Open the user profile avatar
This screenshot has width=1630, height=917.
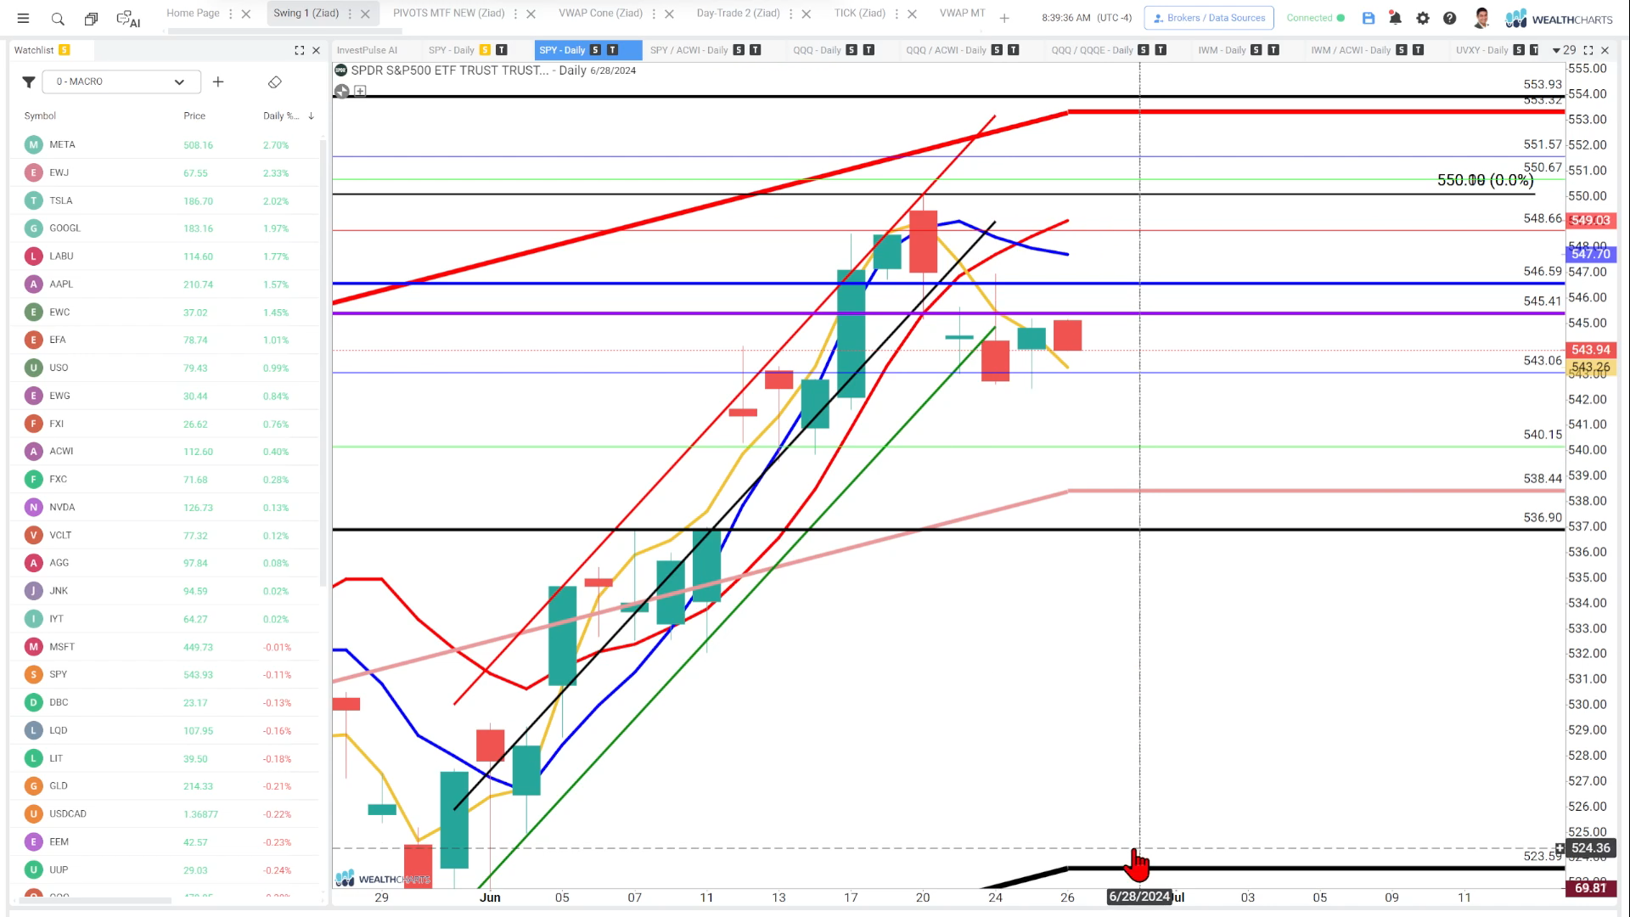tap(1481, 18)
